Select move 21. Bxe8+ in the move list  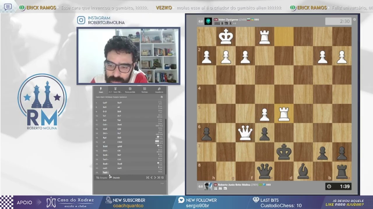point(105,164)
